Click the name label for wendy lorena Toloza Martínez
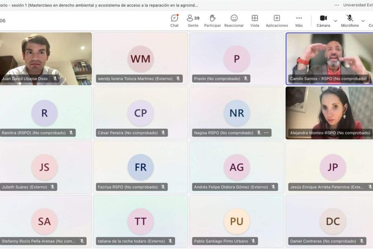This screenshot has width=373, height=249. 135,78
